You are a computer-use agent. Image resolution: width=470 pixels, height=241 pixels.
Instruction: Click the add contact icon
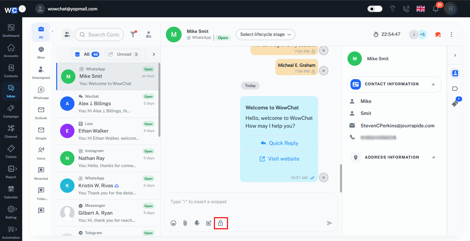[x=149, y=34]
